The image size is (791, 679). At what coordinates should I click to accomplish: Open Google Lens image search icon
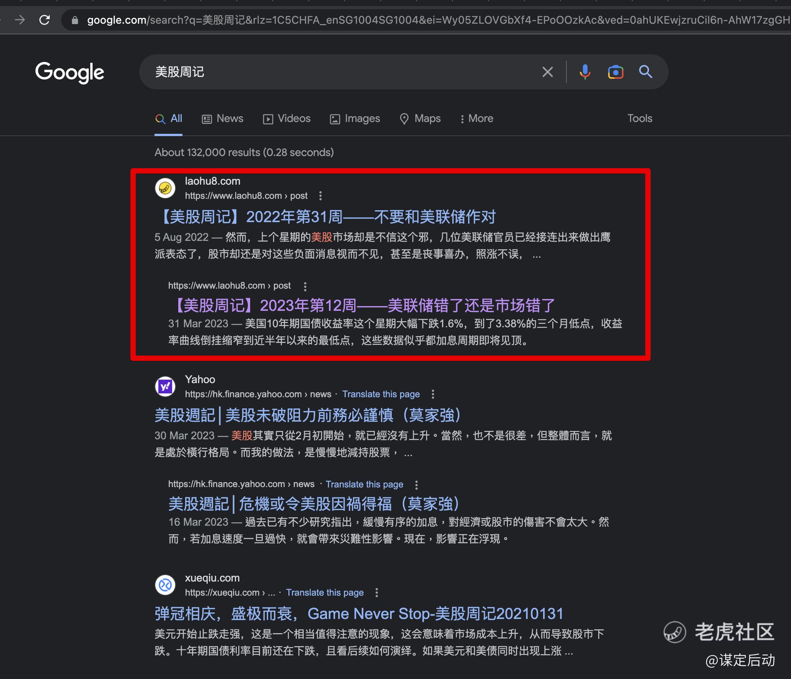click(615, 72)
